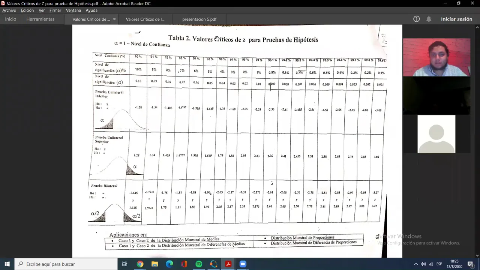Click the 0.10 significance α cell

pyautogui.click(x=138, y=81)
